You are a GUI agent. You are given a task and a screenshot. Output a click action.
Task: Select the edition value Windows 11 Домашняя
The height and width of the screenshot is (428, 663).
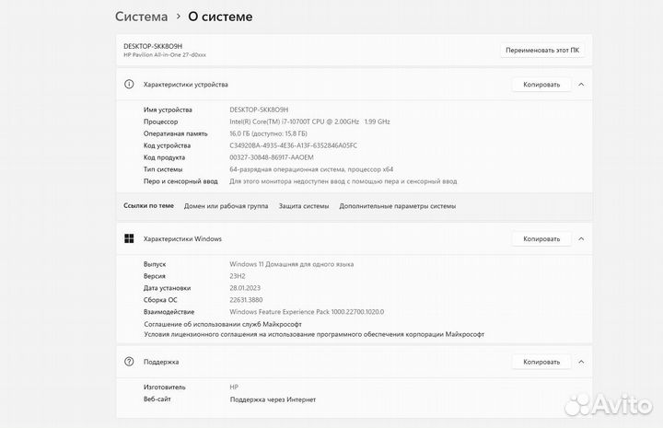291,264
